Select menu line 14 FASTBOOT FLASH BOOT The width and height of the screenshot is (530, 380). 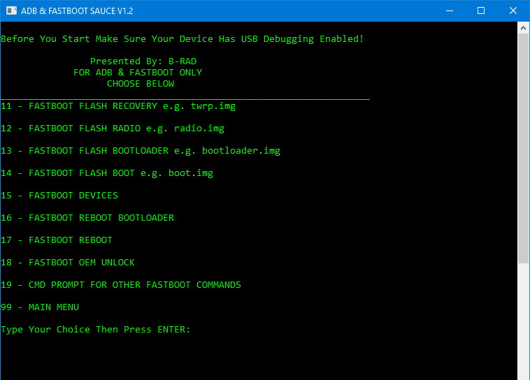[x=107, y=173]
